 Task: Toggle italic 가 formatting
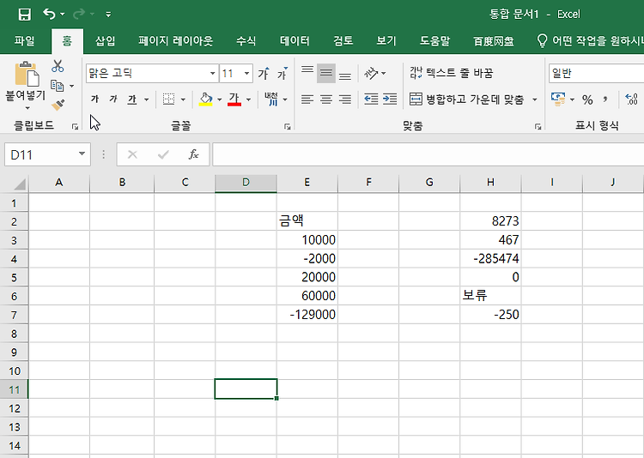(113, 99)
